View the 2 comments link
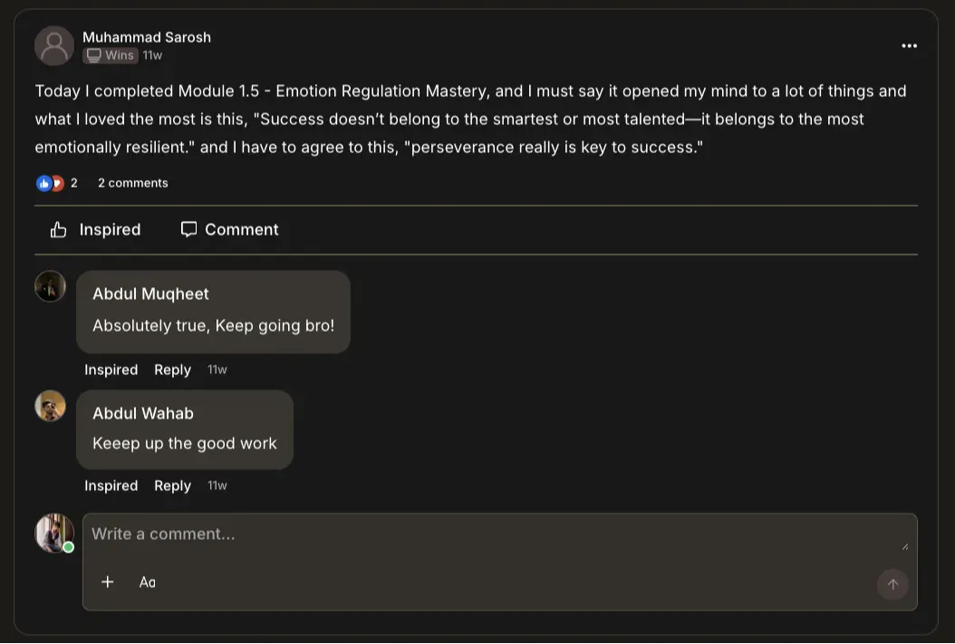The image size is (955, 644). [133, 183]
